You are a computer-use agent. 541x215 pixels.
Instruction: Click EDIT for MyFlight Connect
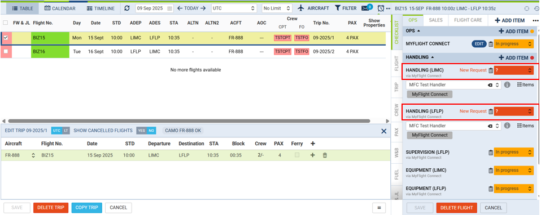479,44
